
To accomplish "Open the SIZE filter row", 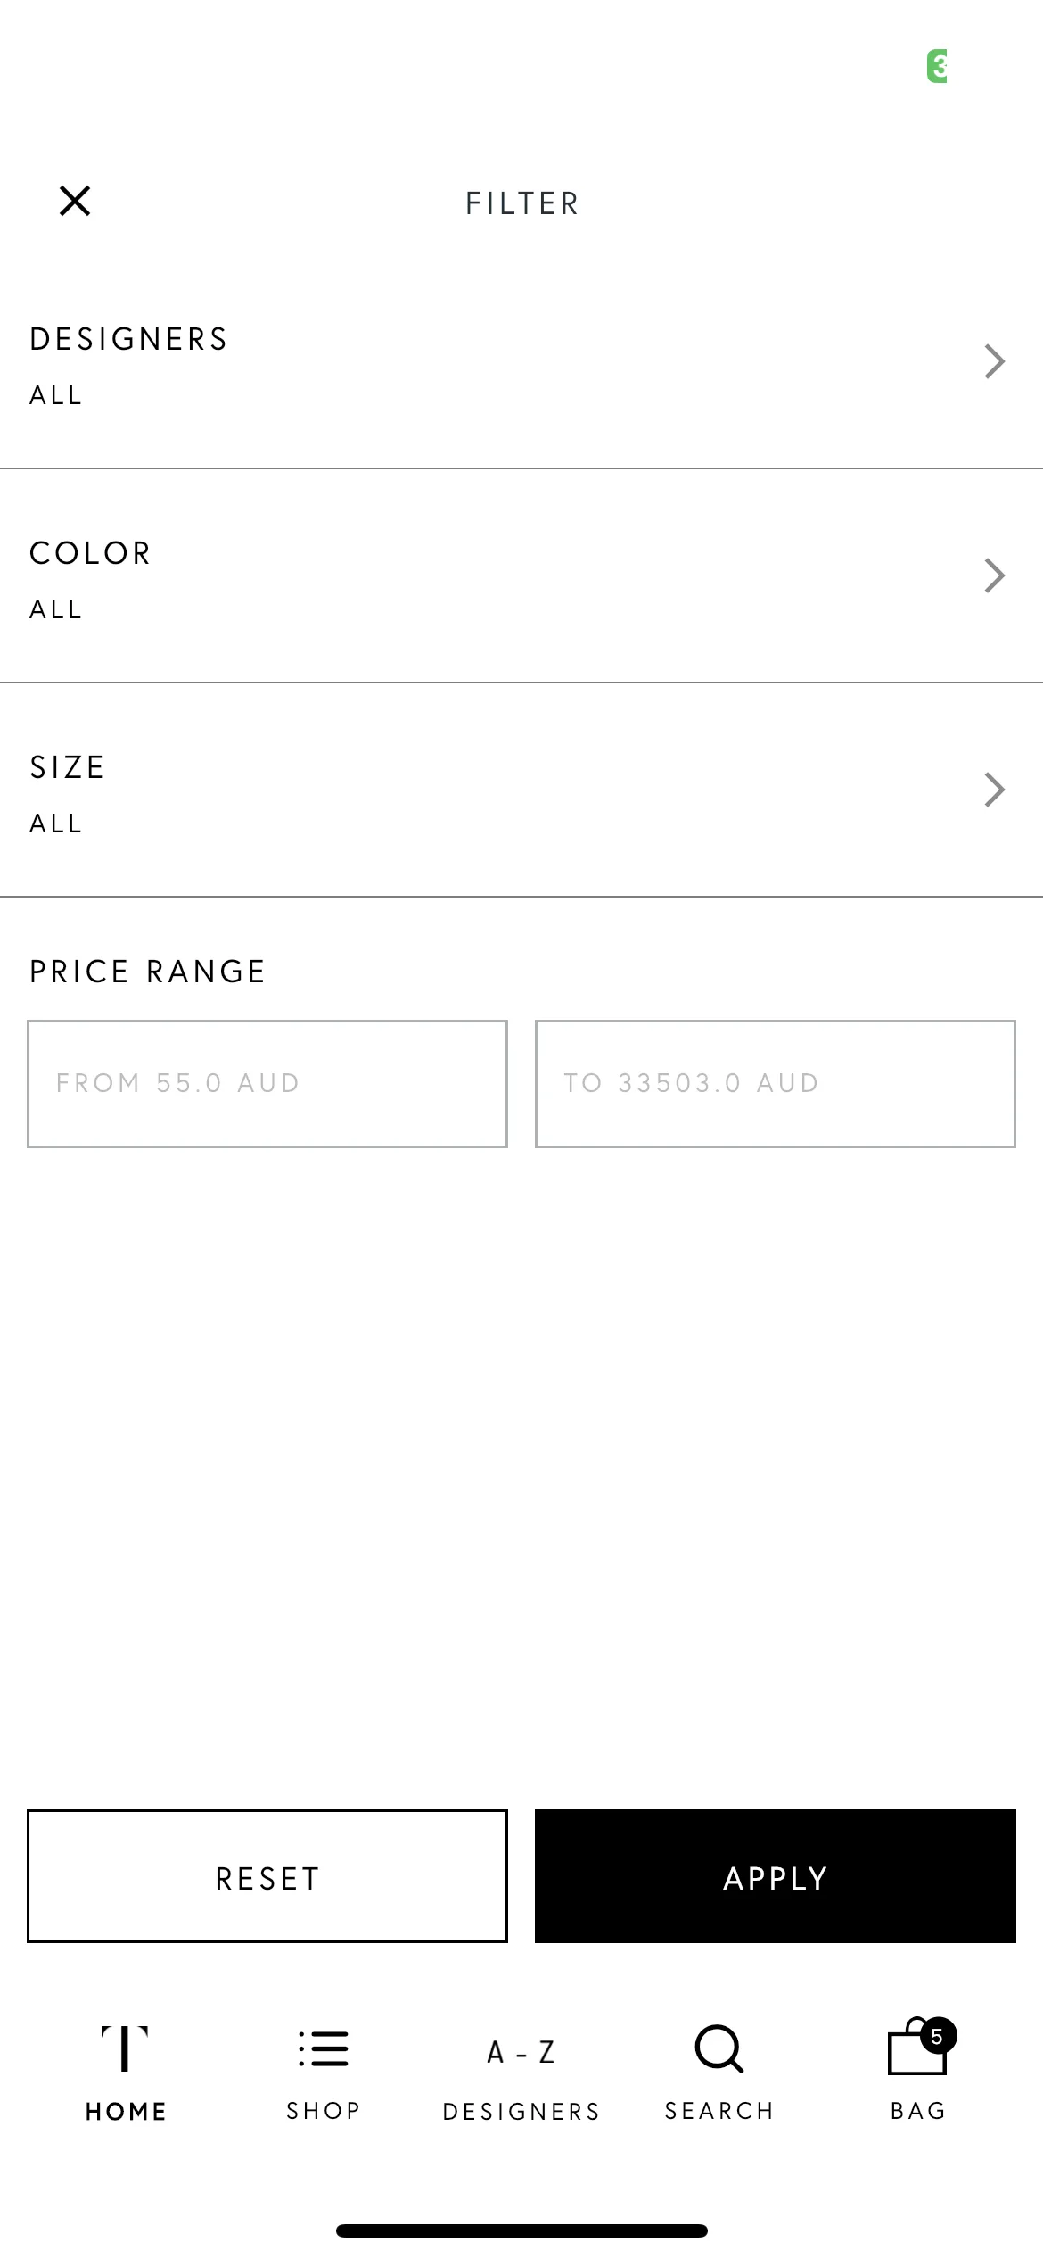I will 521,790.
